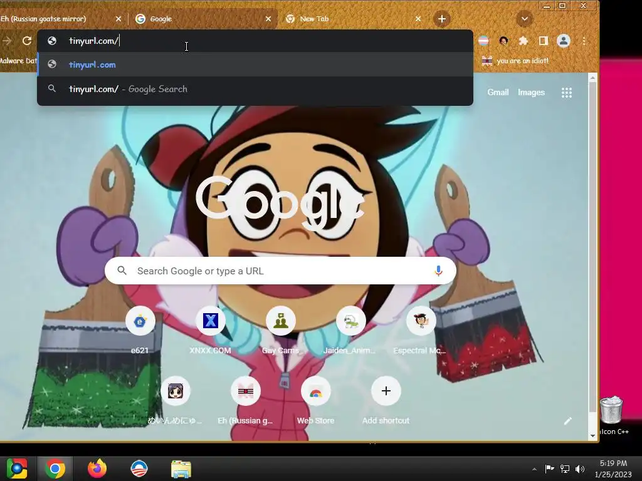
Task: Click the trans flag extension icon
Action: tap(483, 41)
